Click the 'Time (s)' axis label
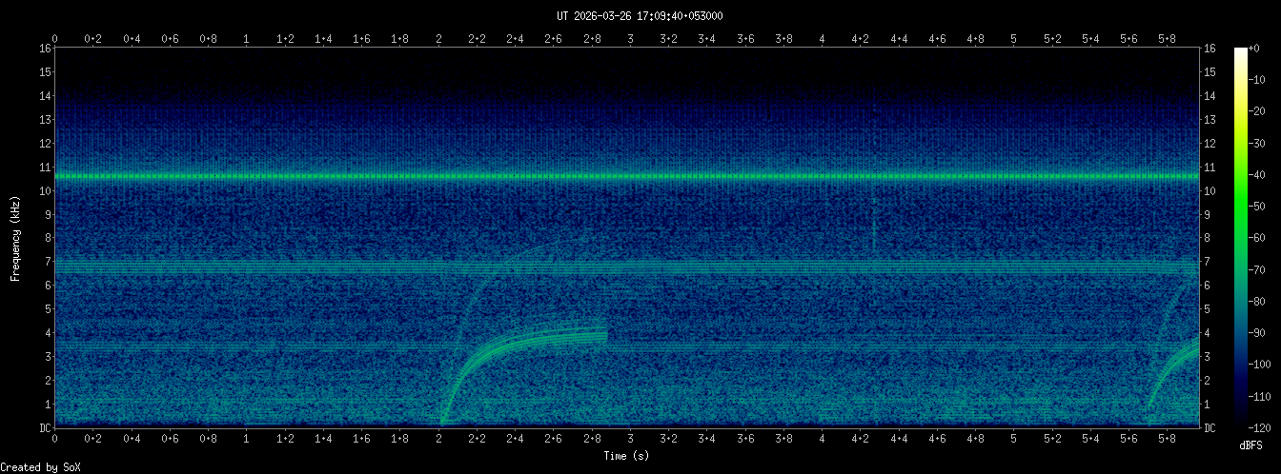The height and width of the screenshot is (474, 1281). coord(626,456)
